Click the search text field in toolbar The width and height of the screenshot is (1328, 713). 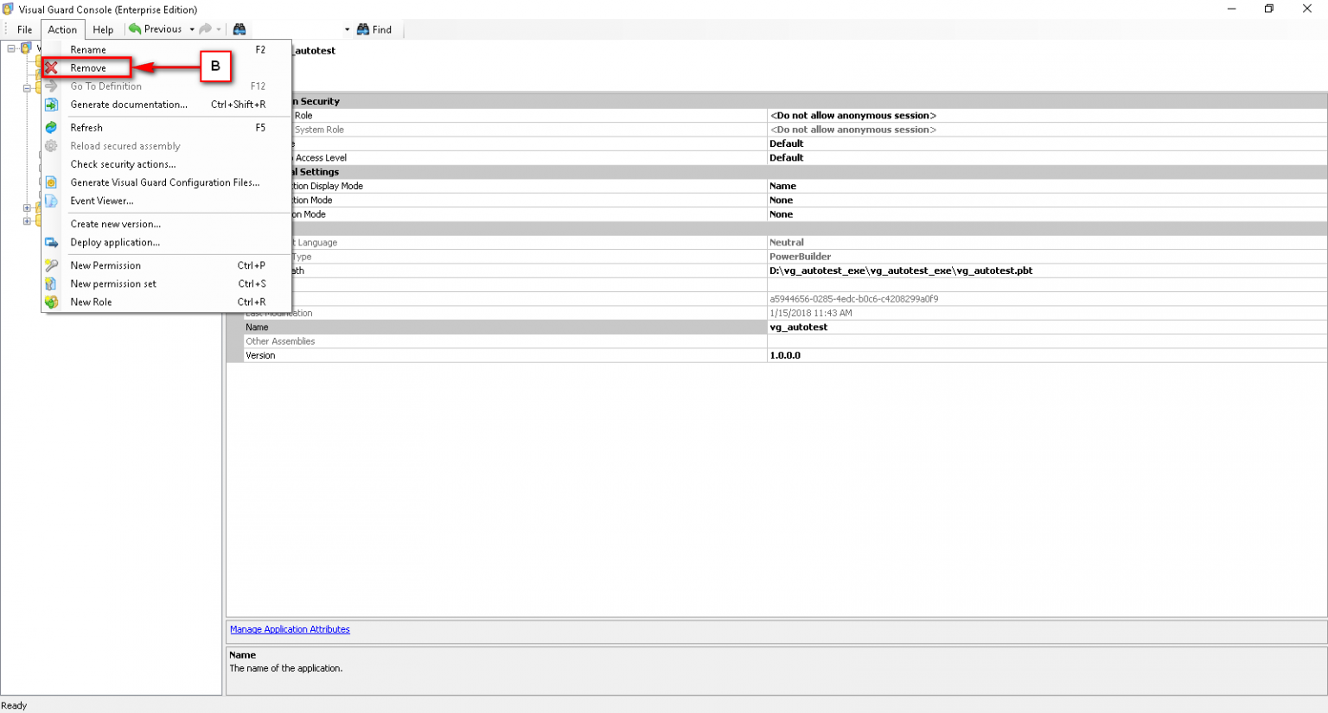[295, 29]
